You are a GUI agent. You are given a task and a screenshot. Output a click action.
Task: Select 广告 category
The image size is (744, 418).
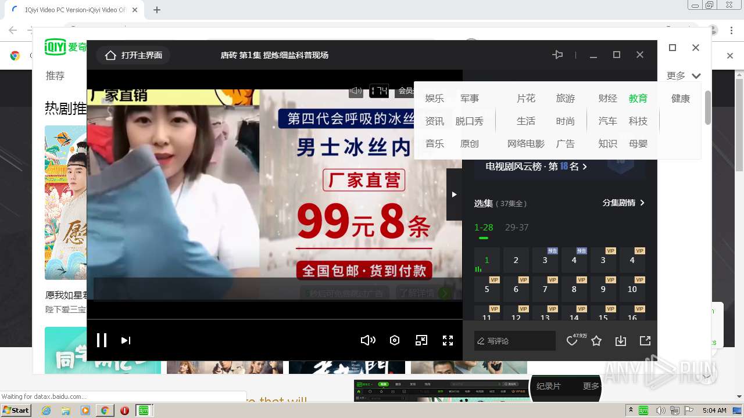(x=566, y=144)
